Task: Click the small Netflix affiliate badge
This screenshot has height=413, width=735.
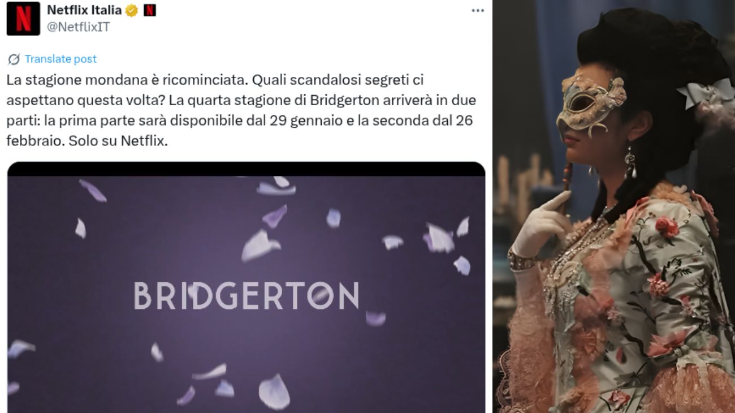Action: click(149, 10)
